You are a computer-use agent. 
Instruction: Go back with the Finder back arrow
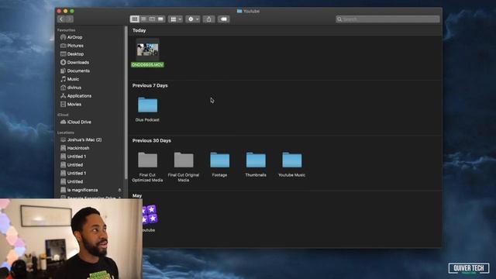click(61, 19)
